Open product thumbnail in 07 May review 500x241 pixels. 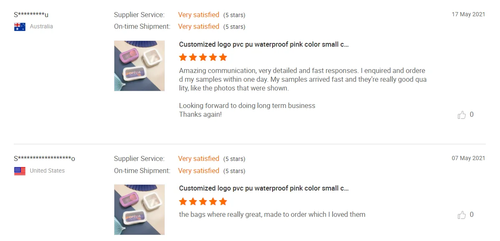coord(139,210)
